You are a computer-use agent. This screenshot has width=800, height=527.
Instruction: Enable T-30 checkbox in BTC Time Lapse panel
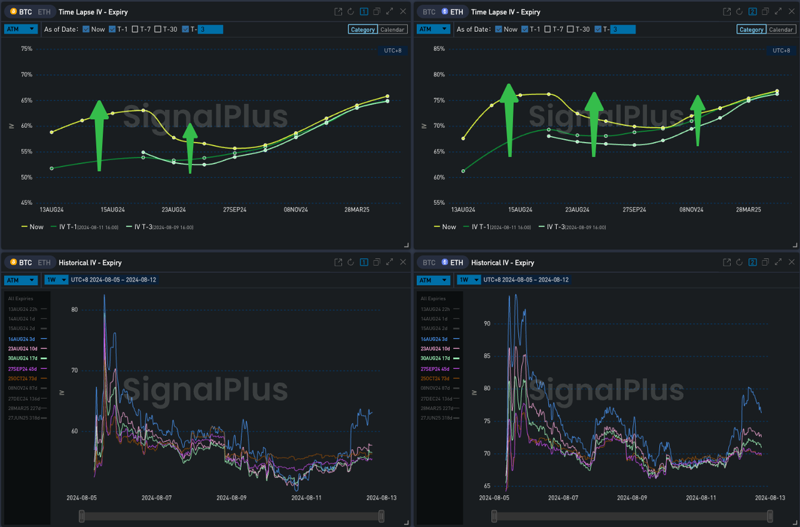point(158,29)
